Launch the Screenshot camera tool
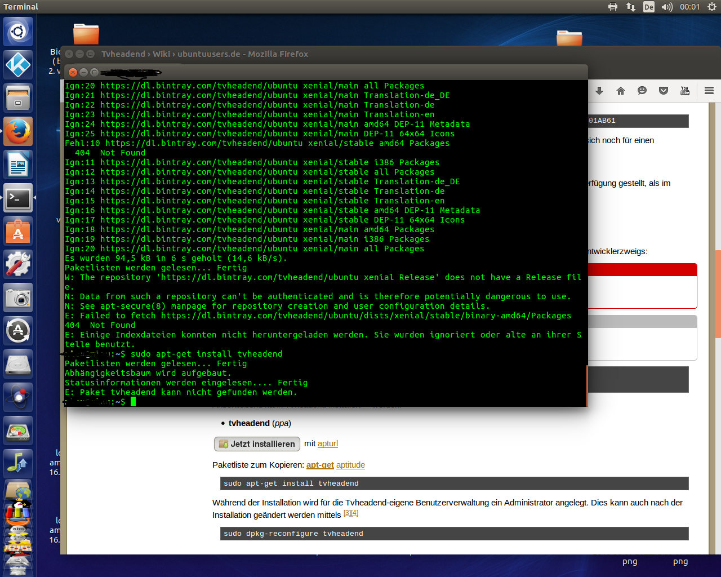The height and width of the screenshot is (577, 721). click(18, 298)
